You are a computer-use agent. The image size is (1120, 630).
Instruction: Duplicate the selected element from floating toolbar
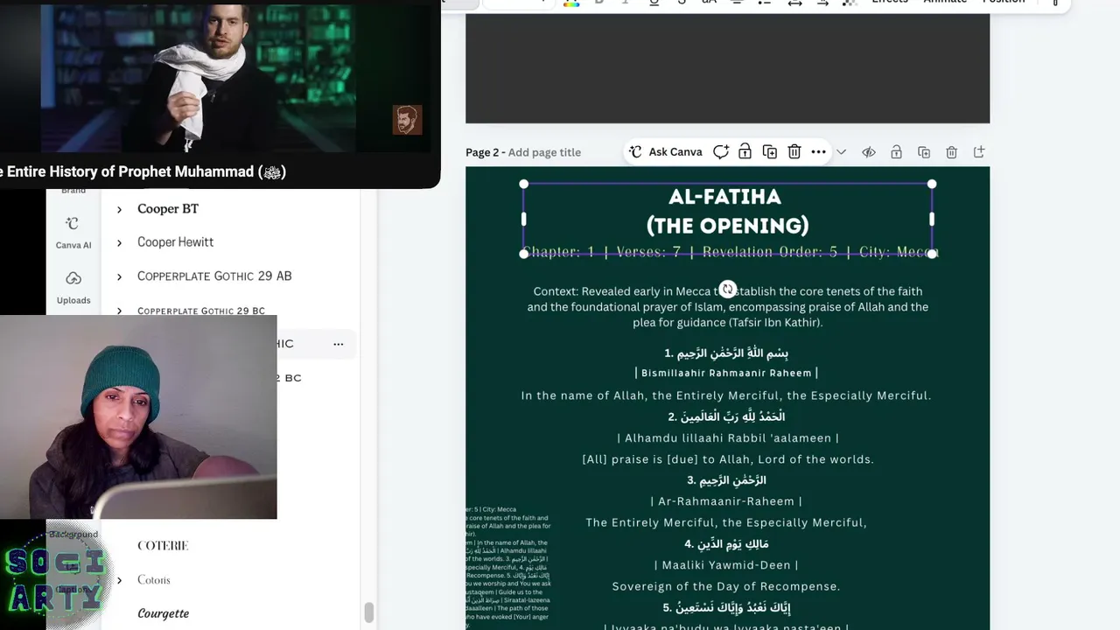pyautogui.click(x=769, y=152)
